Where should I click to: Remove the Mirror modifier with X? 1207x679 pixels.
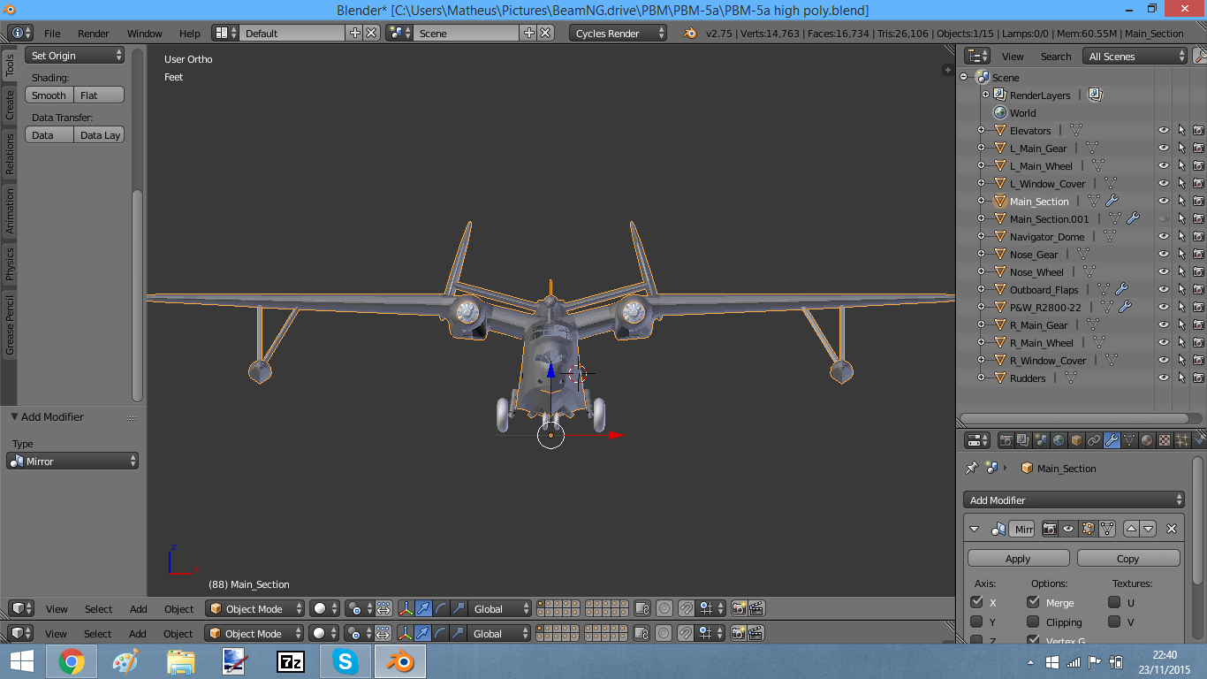pos(1172,529)
